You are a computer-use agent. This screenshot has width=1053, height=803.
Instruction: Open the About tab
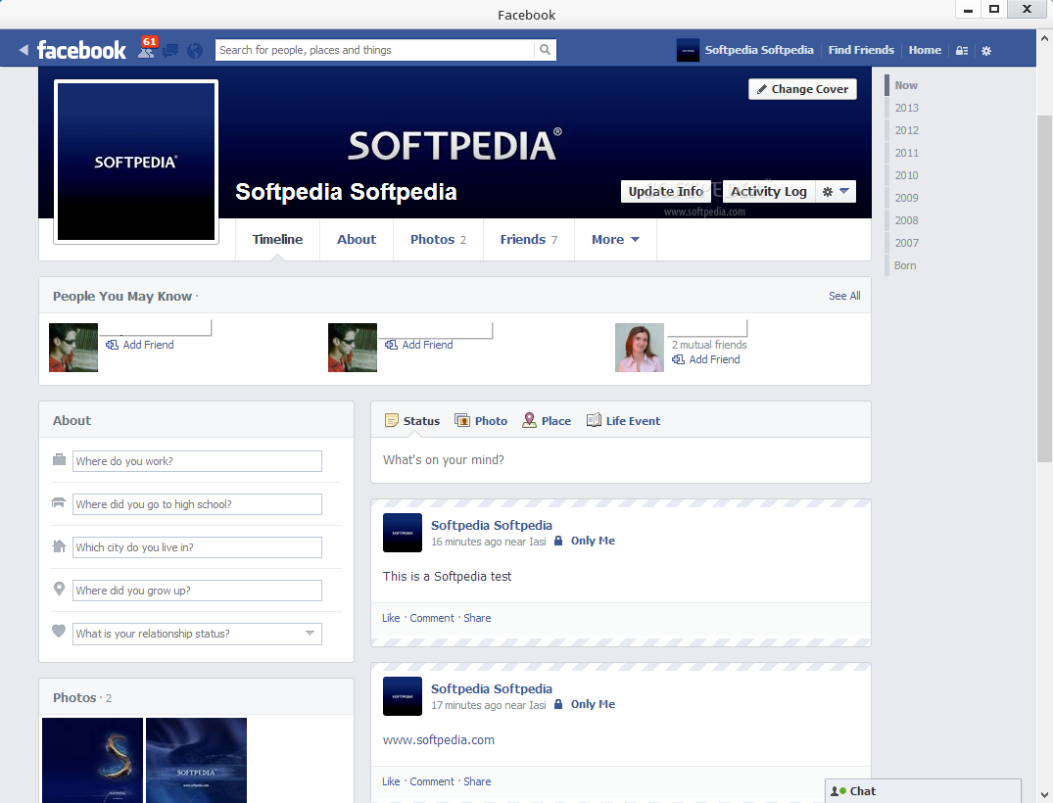357,240
